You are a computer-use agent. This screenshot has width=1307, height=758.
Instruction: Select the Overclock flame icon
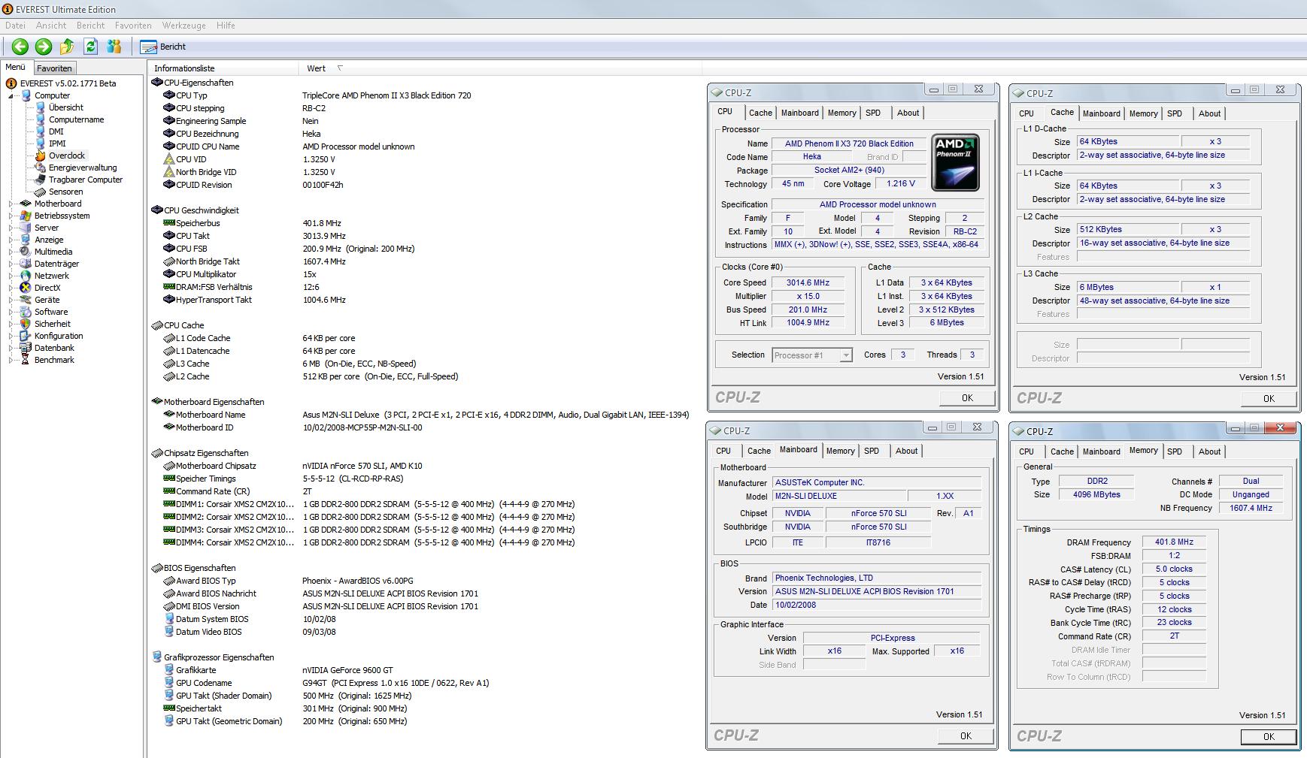click(x=41, y=156)
